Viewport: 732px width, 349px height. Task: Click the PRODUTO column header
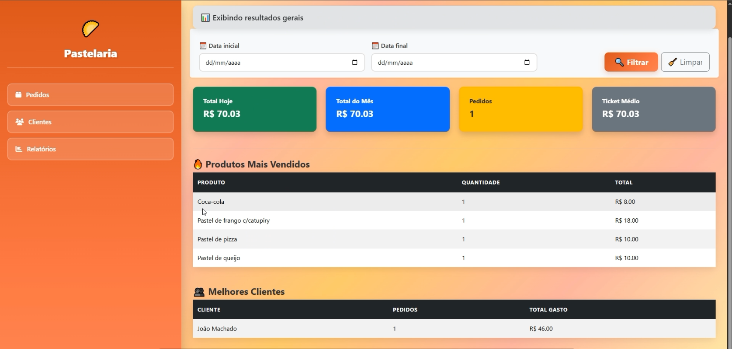pyautogui.click(x=211, y=182)
